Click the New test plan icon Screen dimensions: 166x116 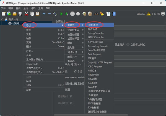tap(4, 14)
